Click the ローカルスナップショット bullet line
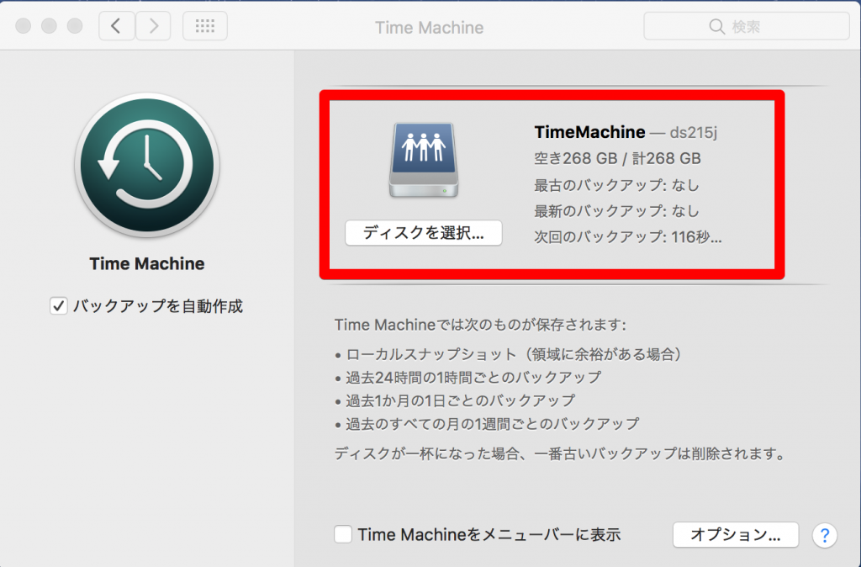 (x=509, y=354)
